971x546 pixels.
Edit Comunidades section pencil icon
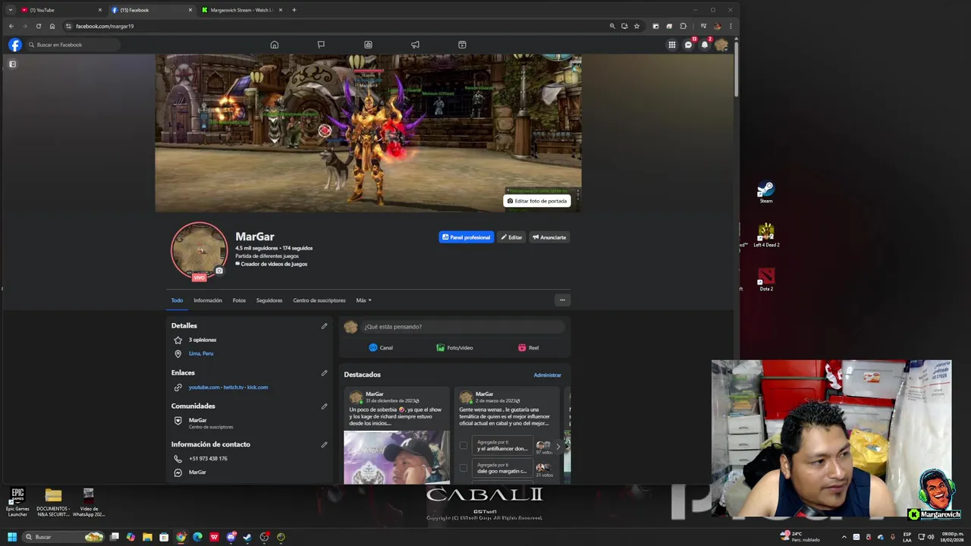click(324, 406)
